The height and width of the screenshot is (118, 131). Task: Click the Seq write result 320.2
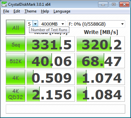coord(101,44)
